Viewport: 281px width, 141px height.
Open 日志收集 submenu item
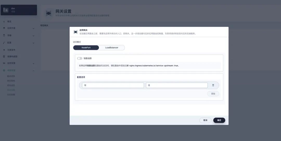pos(11,95)
